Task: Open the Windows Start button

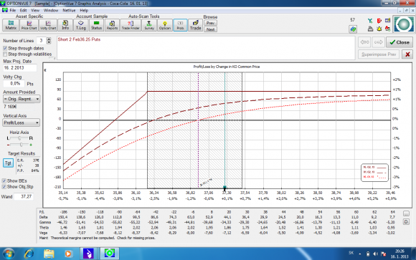Action: point(8,254)
